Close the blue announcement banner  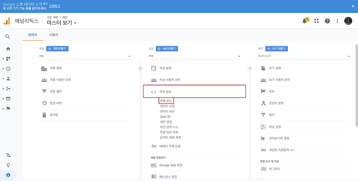(353, 6)
